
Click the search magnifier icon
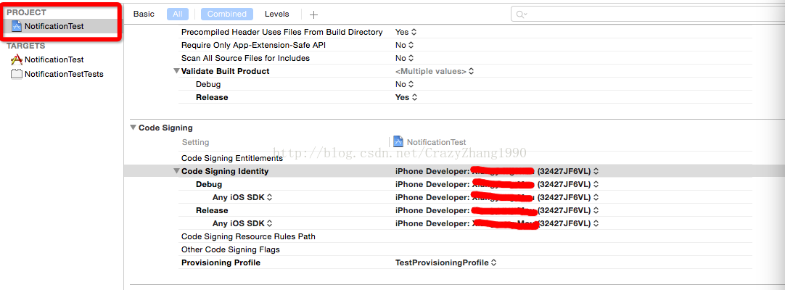click(x=521, y=14)
